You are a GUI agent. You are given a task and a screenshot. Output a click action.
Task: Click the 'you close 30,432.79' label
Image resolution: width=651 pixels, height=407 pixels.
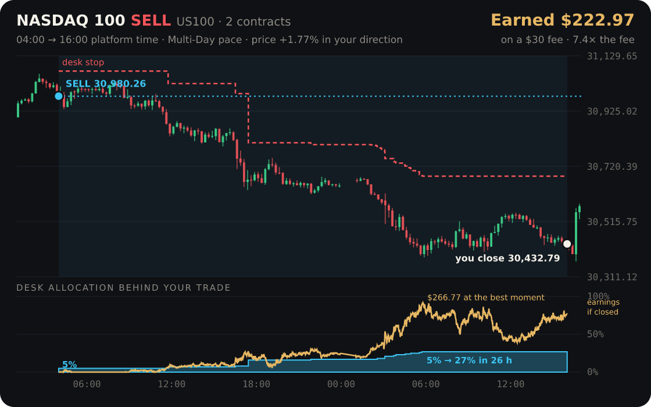click(x=507, y=258)
